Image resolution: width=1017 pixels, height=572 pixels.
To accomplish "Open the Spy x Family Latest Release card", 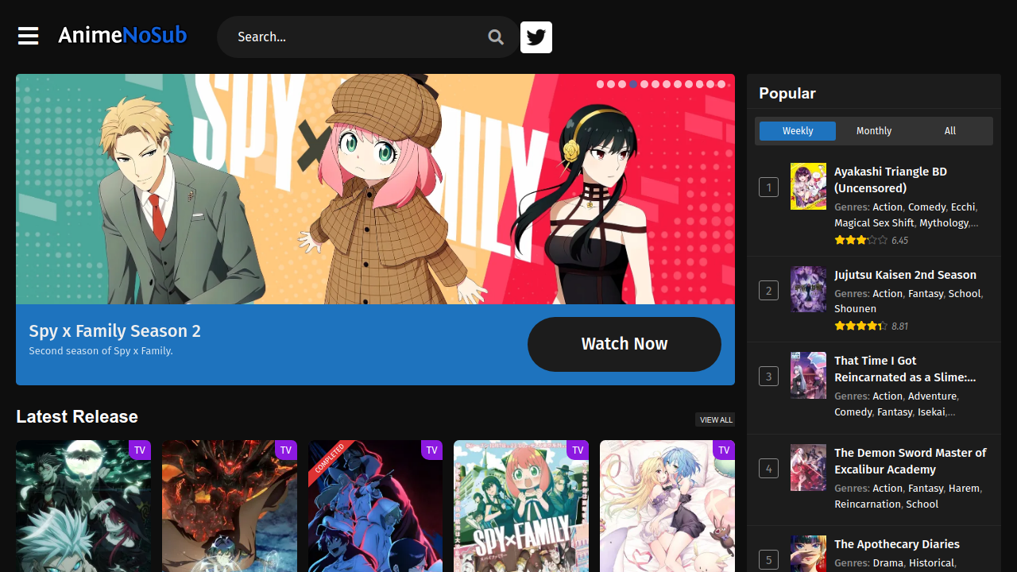I will click(x=521, y=506).
